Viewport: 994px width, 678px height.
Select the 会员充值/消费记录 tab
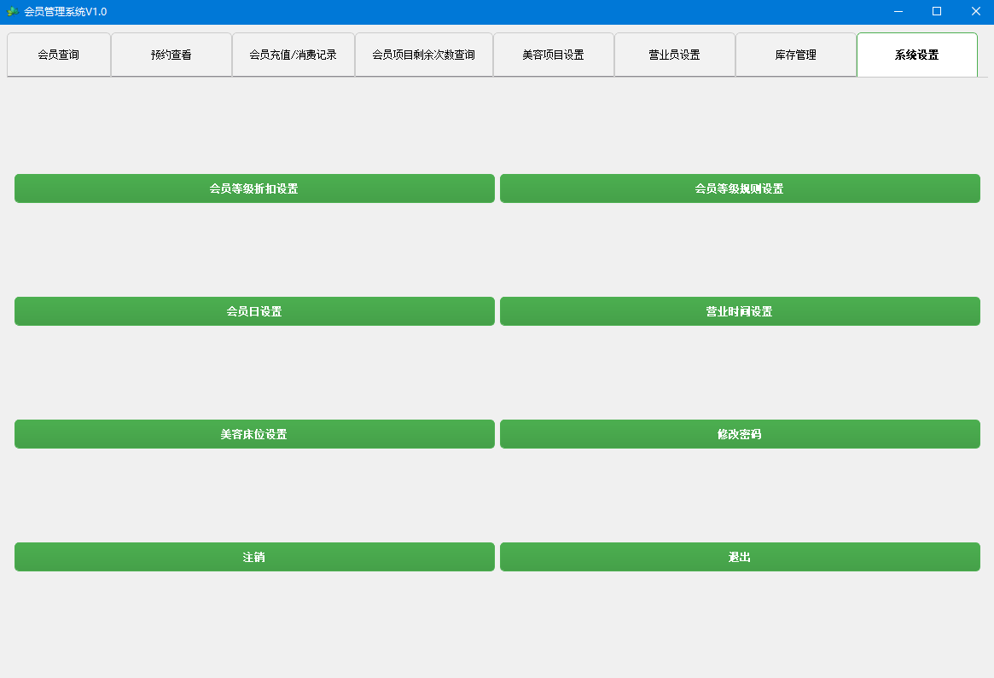pos(294,54)
